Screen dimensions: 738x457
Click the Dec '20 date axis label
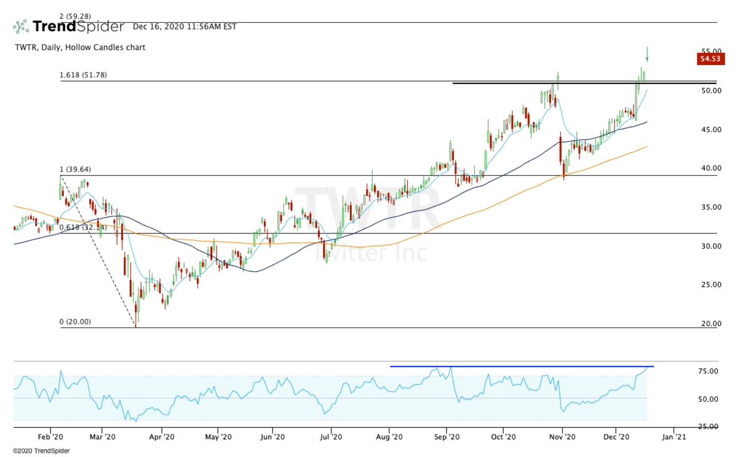(x=617, y=437)
